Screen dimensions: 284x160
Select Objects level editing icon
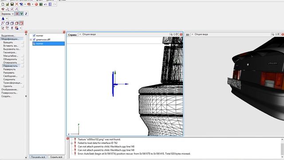coord(17,23)
